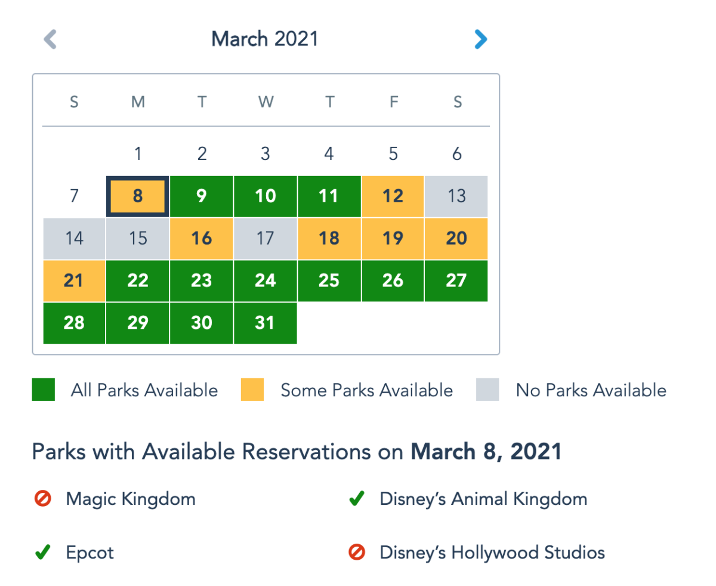Image resolution: width=716 pixels, height=586 pixels.
Task: Pick March 31 on the calendar
Action: [265, 323]
